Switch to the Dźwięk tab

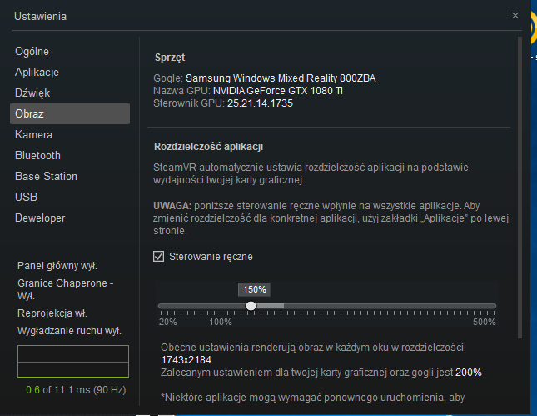click(x=33, y=93)
